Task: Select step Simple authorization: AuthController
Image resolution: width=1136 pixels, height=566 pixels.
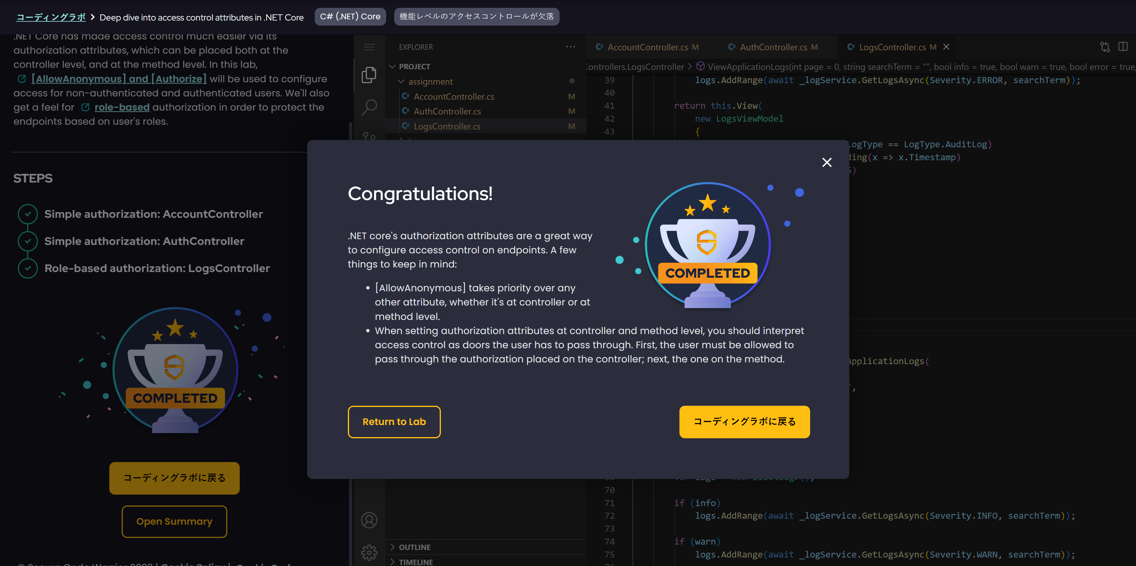Action: click(144, 241)
